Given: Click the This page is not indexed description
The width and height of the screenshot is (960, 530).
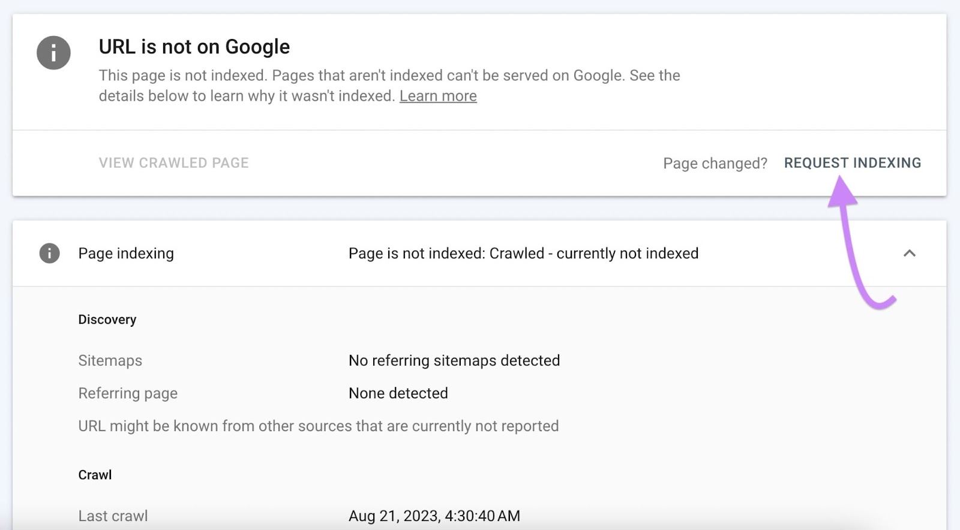Looking at the screenshot, I should 389,86.
